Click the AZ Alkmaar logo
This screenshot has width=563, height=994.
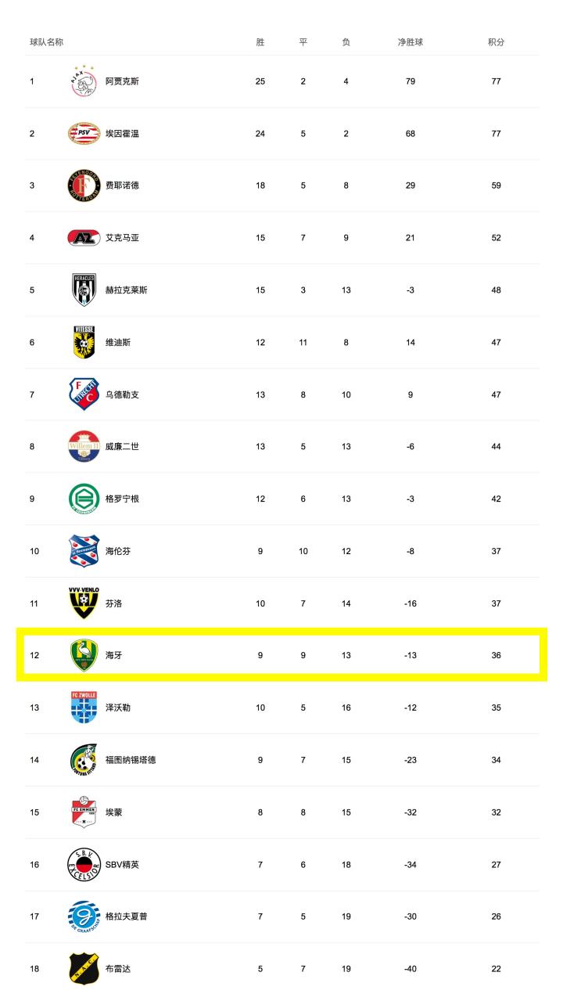tap(83, 238)
